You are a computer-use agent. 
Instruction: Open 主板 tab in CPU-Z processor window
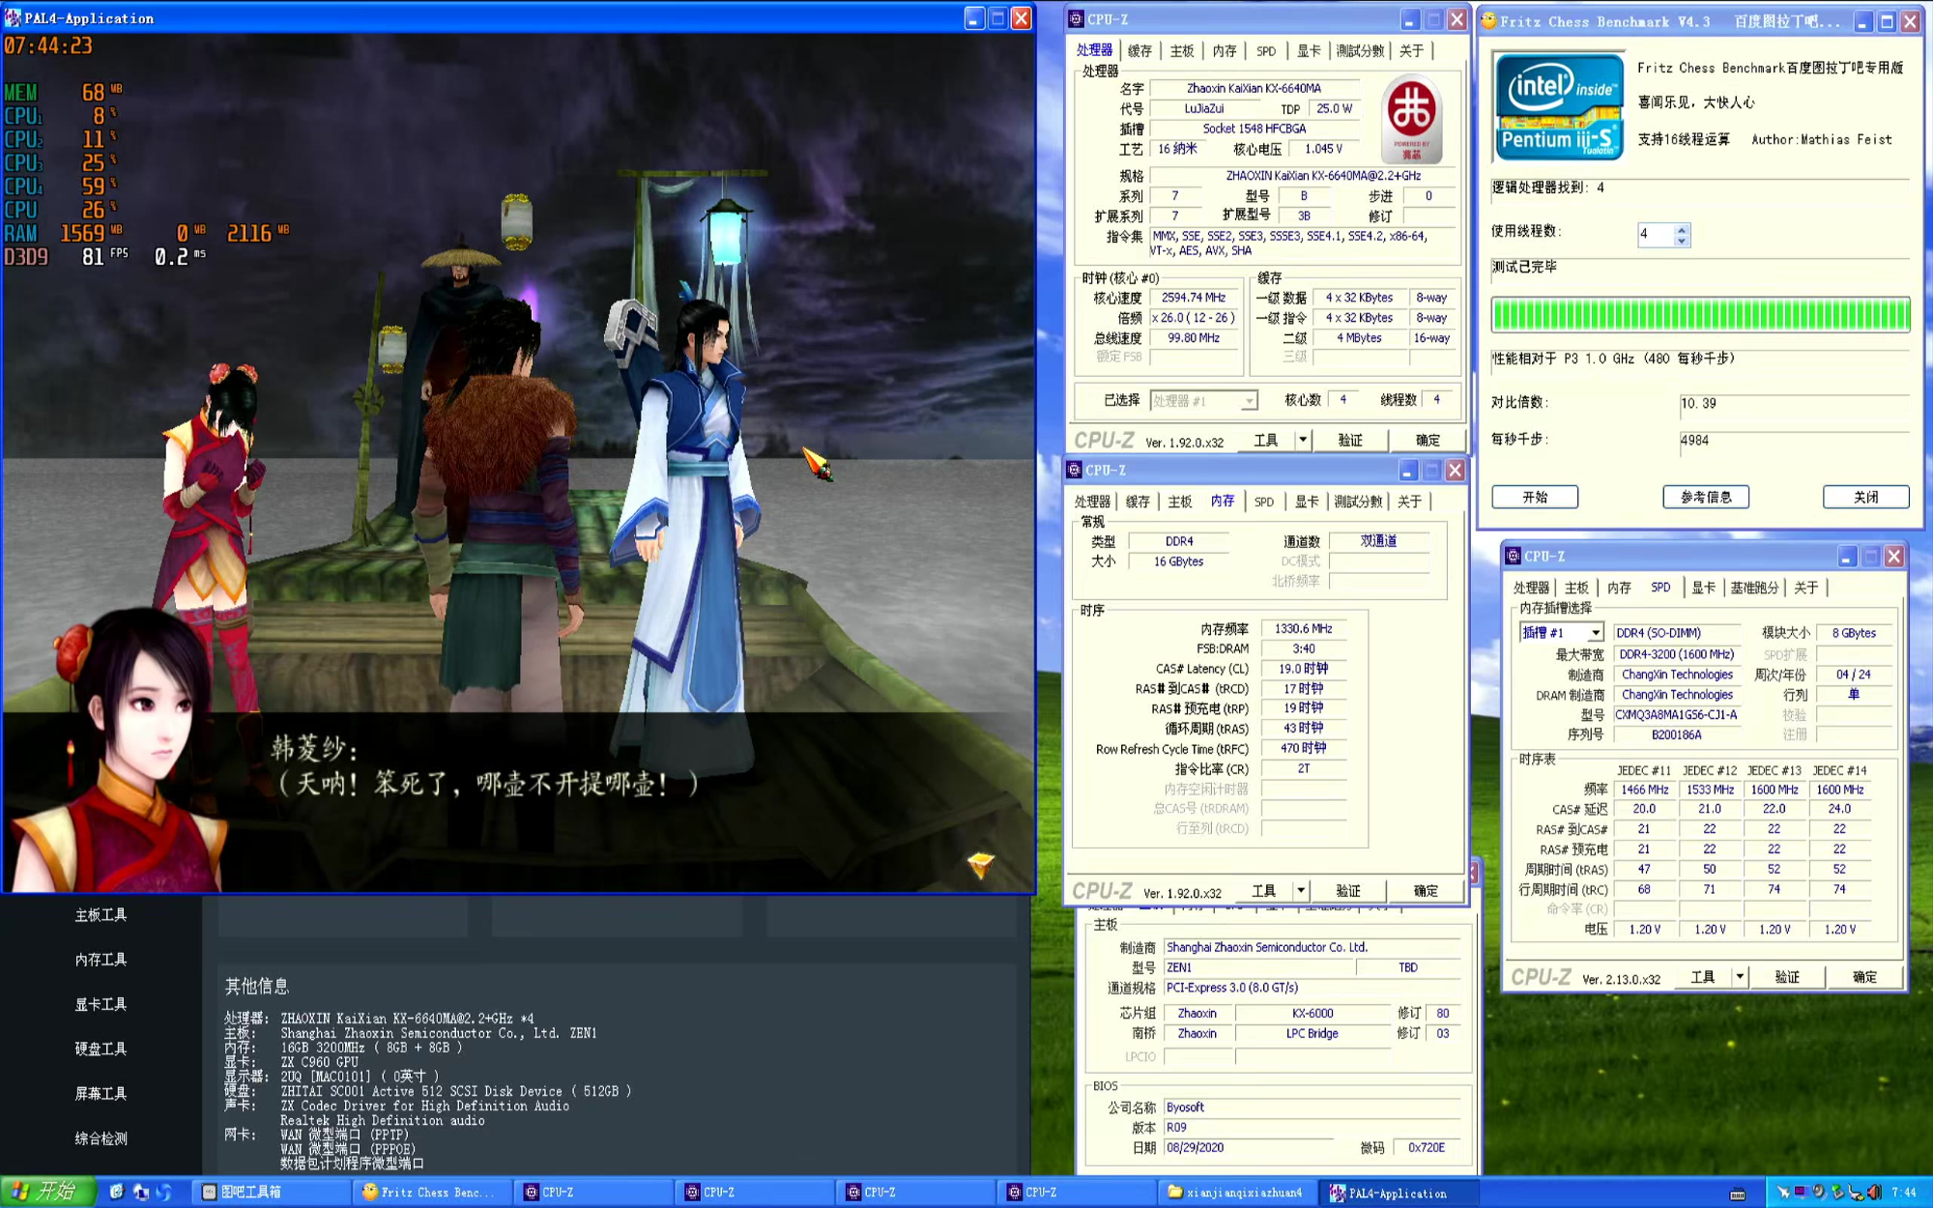point(1182,51)
